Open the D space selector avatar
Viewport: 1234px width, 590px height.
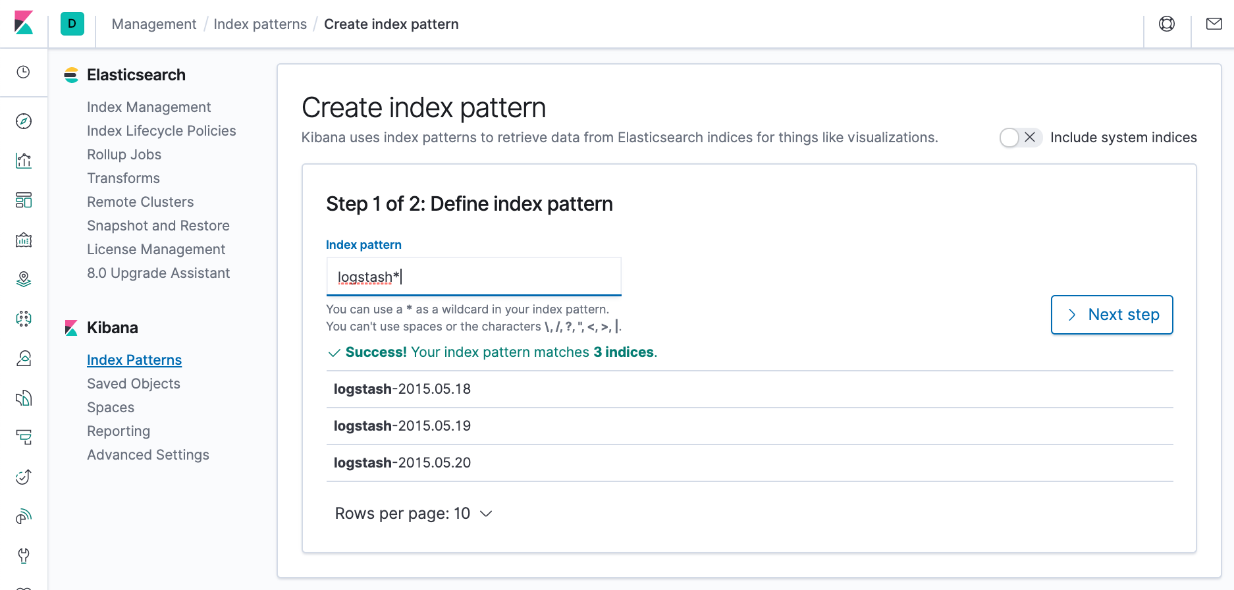72,24
